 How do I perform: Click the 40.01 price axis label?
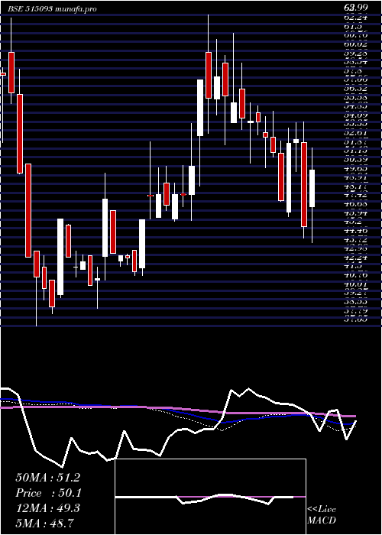[x=356, y=284]
